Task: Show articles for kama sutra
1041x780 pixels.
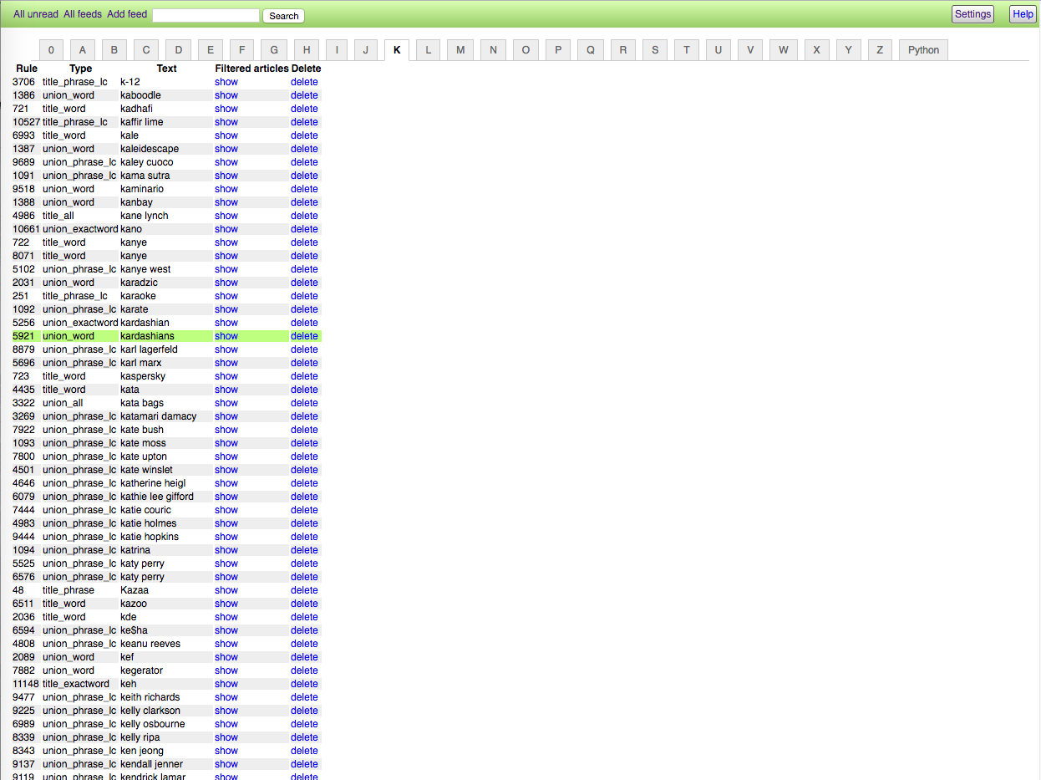Action: click(x=226, y=176)
